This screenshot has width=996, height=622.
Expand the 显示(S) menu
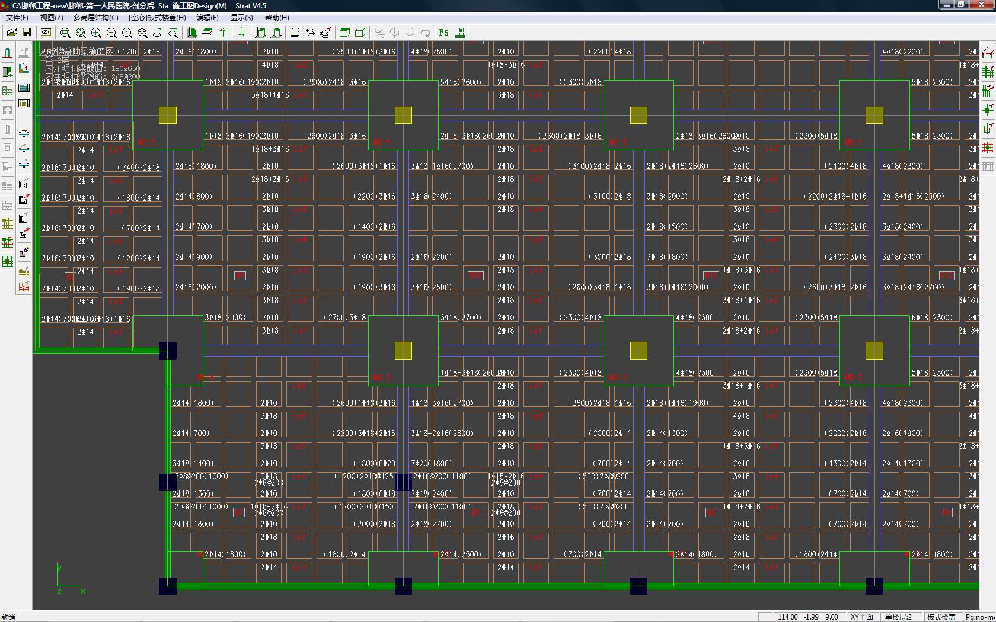point(241,18)
